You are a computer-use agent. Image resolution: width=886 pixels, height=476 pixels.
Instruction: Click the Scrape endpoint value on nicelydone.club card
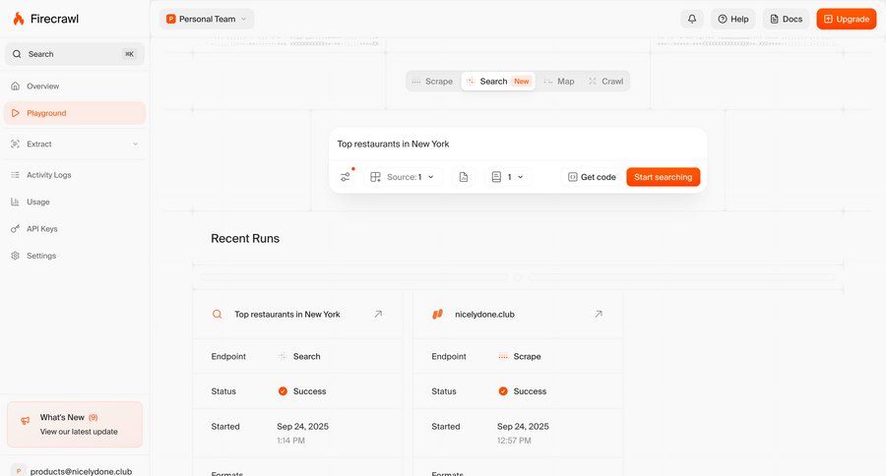coord(520,356)
